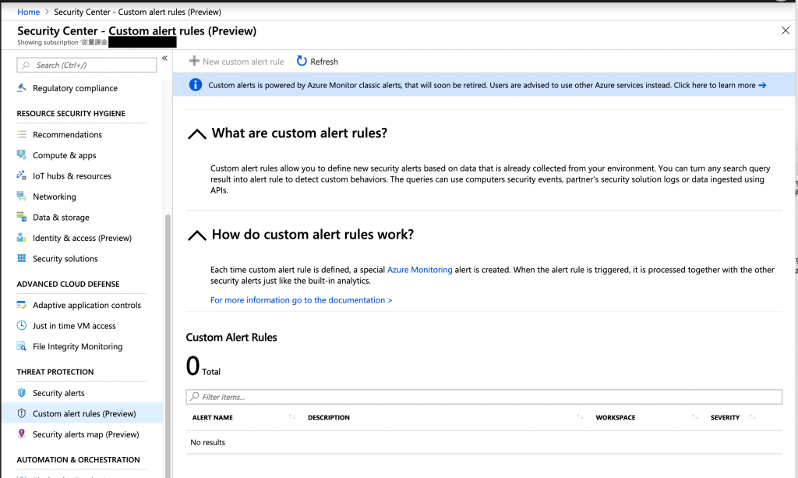The width and height of the screenshot is (798, 478).
Task: Click the 'THREAT PROTECTION' section header
Action: point(55,372)
